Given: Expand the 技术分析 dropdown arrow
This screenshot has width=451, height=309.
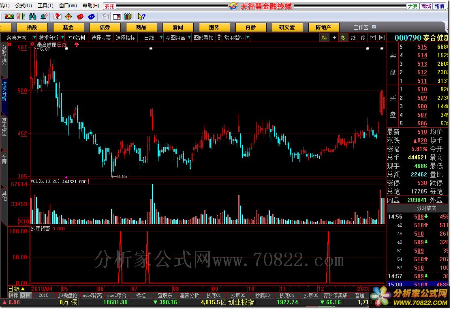Looking at the screenshot, I should (x=62, y=37).
